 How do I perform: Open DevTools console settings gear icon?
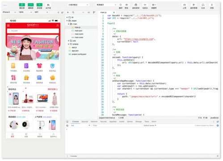(218, 125)
